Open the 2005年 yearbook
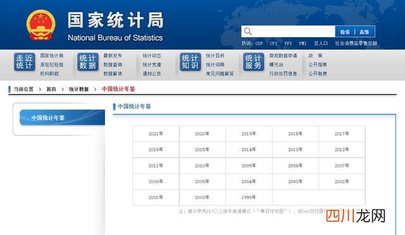Screen dimensions: 405x235 point(202,181)
